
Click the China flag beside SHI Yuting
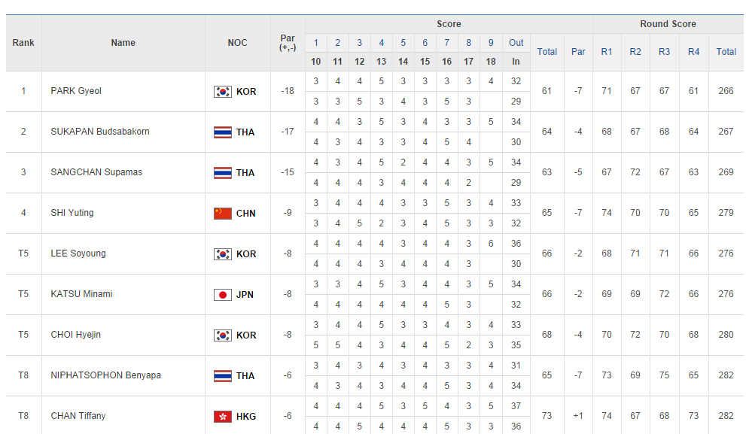coord(222,214)
